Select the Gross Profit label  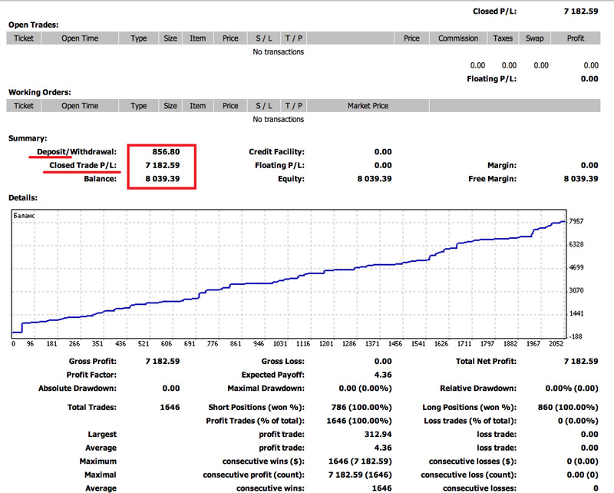[x=92, y=361]
